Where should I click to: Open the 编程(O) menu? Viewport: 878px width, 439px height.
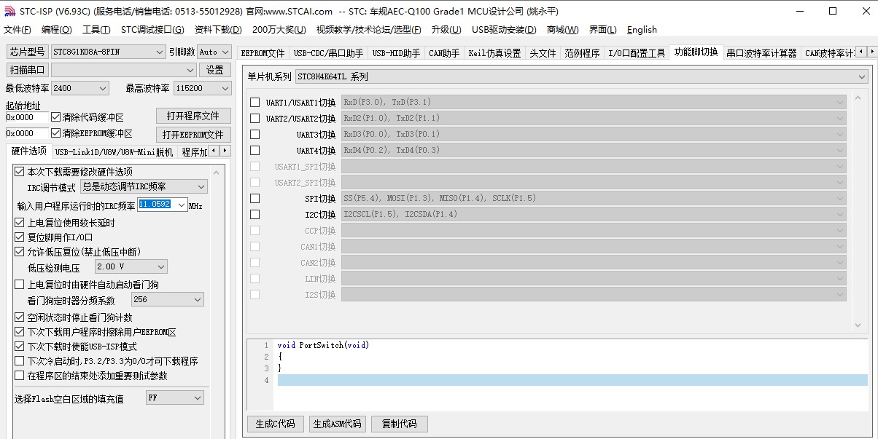tap(57, 30)
